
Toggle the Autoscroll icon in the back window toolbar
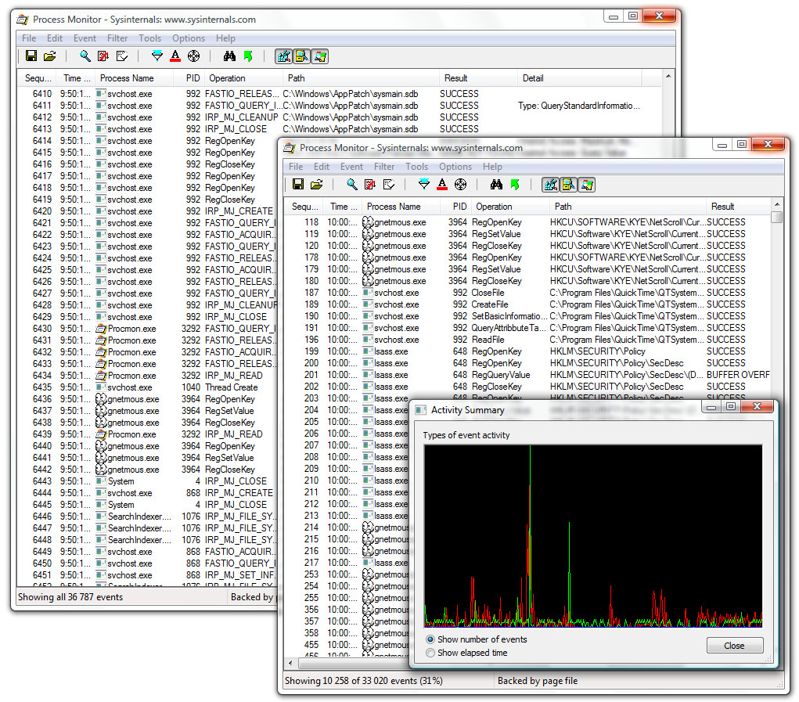(103, 56)
